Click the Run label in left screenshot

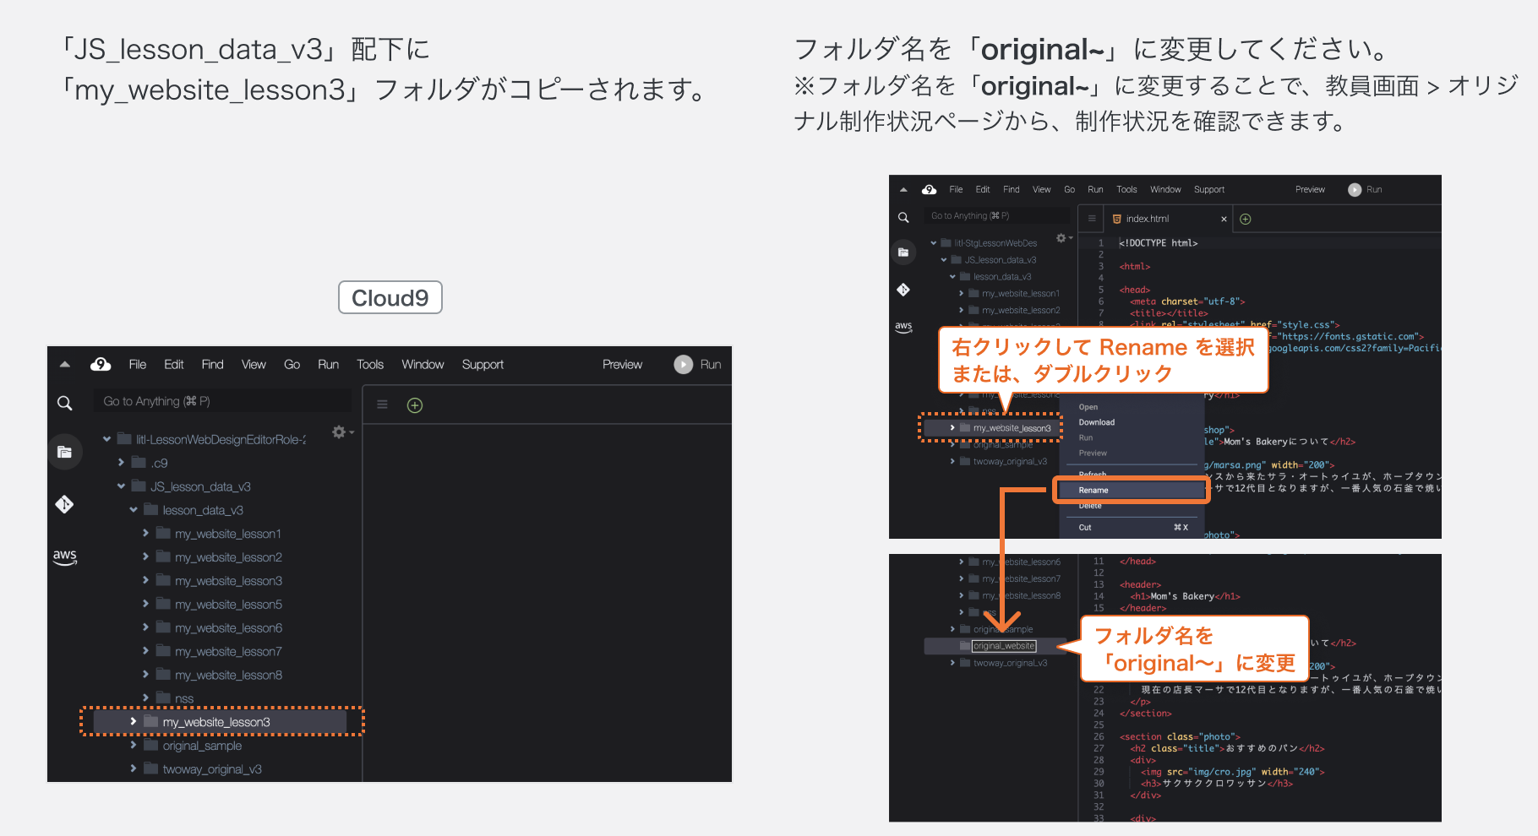711,364
